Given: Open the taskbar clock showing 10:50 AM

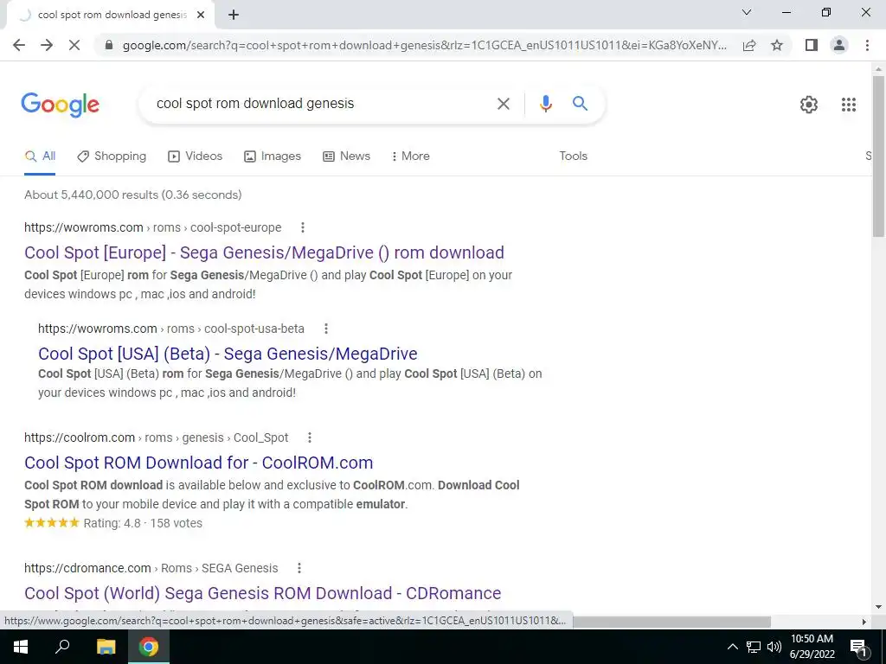Looking at the screenshot, I should coord(812,647).
